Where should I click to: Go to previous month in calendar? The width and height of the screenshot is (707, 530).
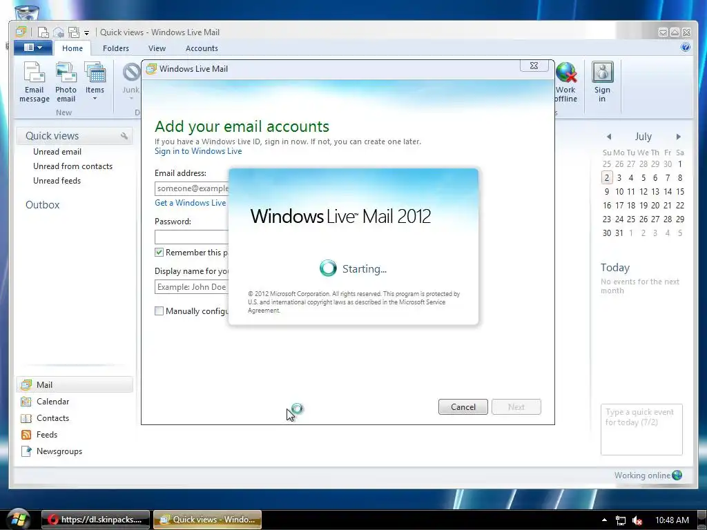point(609,137)
